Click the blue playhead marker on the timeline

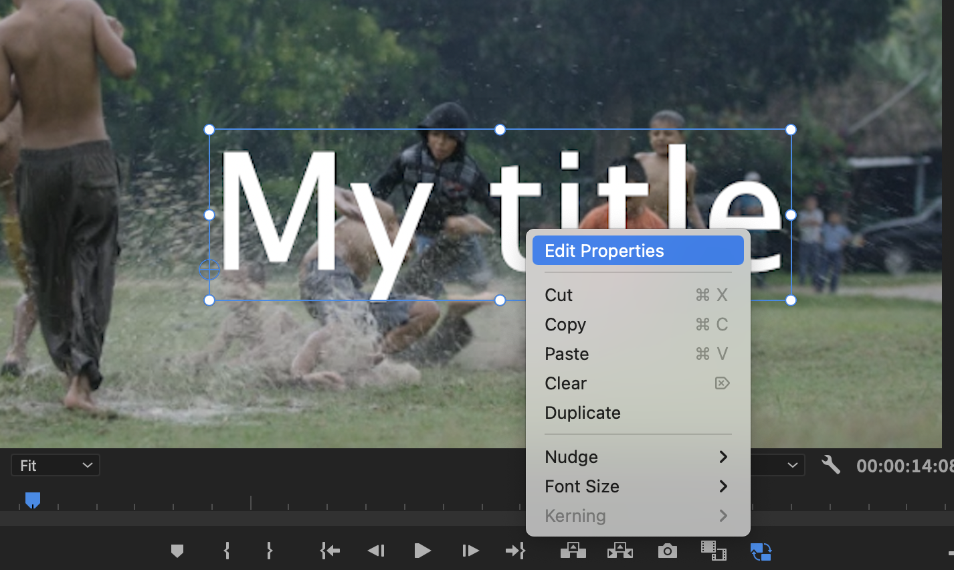pyautogui.click(x=32, y=500)
